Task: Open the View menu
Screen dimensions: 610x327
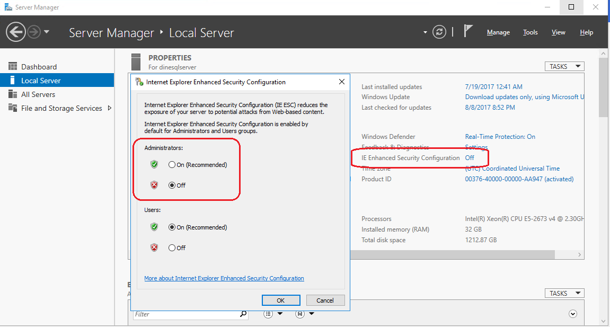Action: click(558, 32)
